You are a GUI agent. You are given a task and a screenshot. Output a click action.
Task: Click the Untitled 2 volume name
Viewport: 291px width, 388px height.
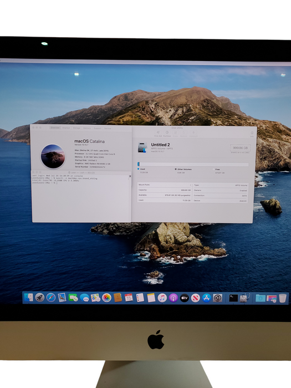point(160,145)
